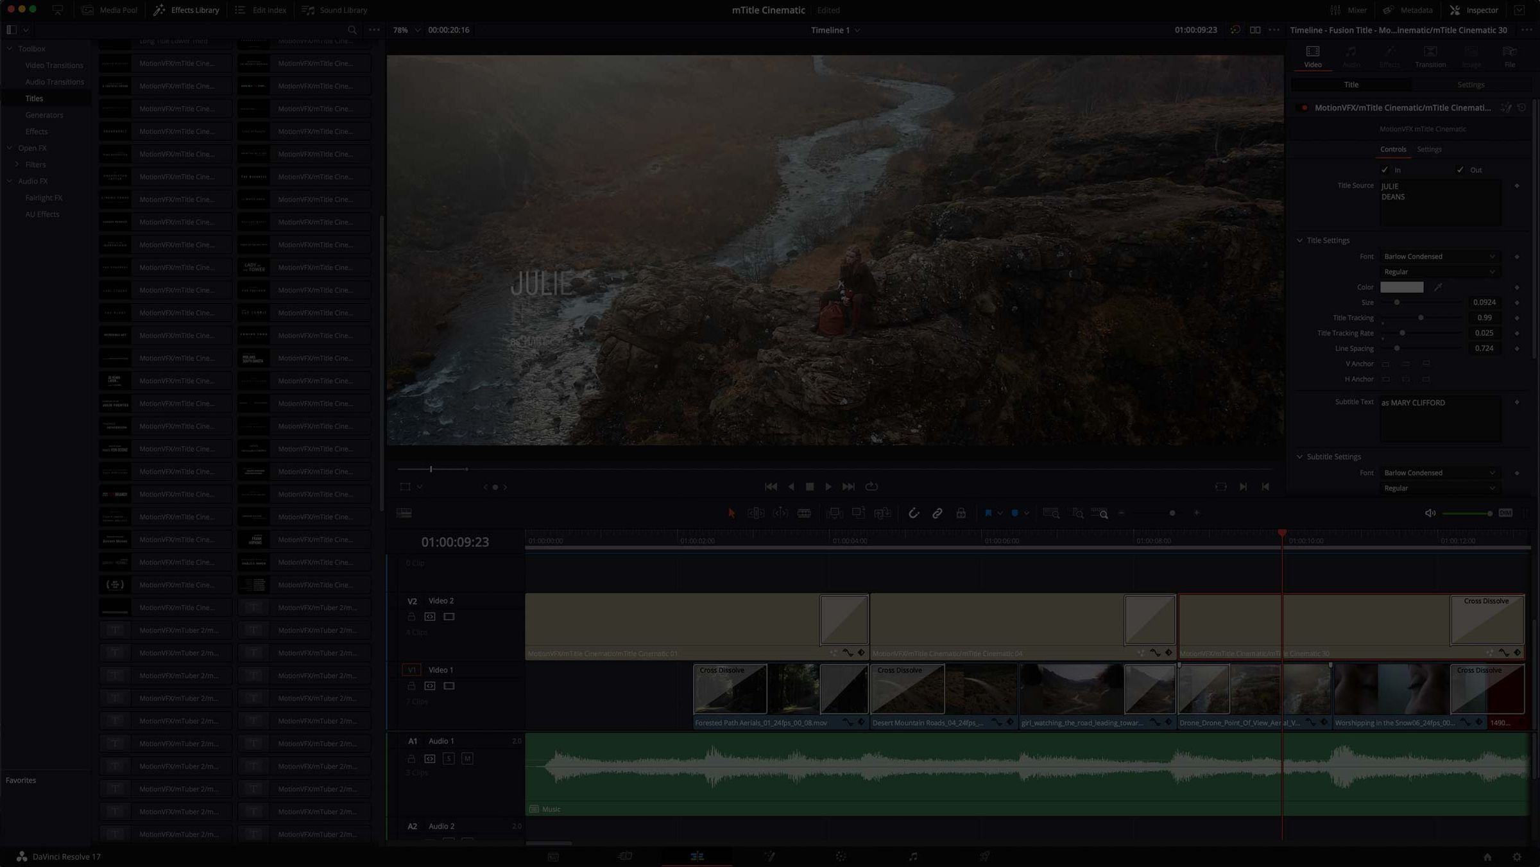Select Generators in the Toolbox sidebar
Viewport: 1540px width, 867px height.
[44, 115]
